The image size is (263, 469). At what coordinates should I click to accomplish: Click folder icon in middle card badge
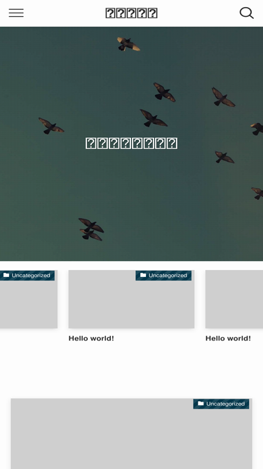pos(143,275)
